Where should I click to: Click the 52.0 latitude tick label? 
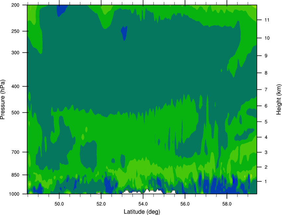coord(101,204)
